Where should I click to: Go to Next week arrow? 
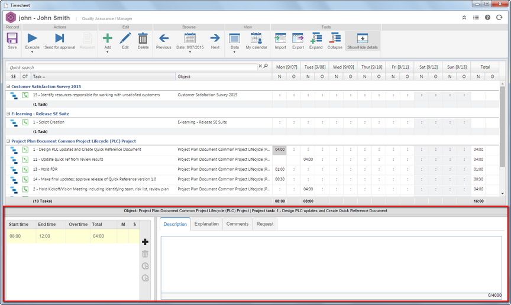tap(215, 38)
